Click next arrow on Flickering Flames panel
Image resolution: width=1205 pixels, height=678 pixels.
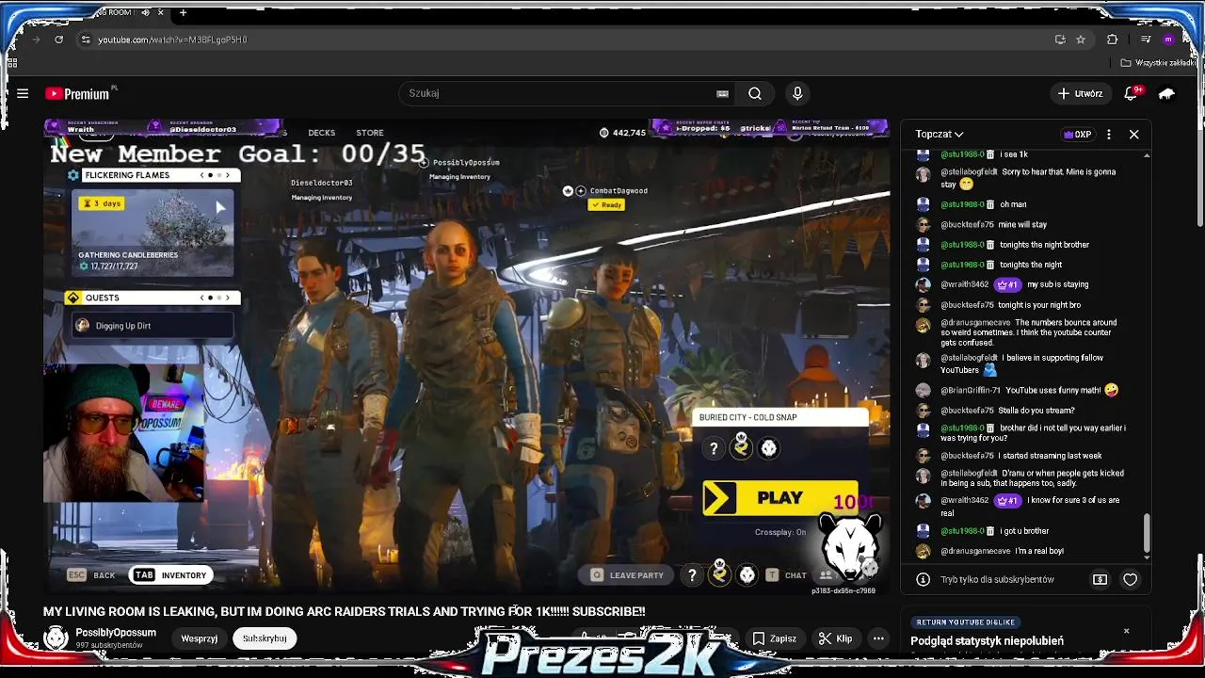tap(227, 175)
